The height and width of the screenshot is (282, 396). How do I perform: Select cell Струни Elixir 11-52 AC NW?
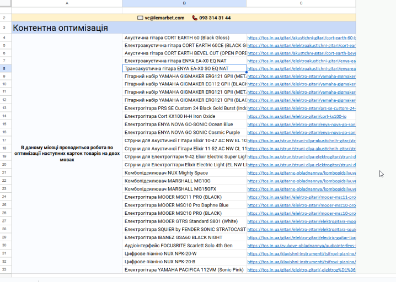click(184, 149)
